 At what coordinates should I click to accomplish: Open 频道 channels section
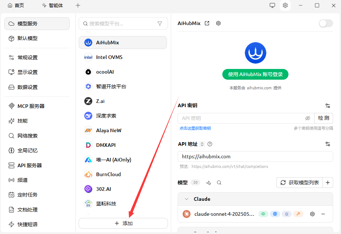coord(37,180)
